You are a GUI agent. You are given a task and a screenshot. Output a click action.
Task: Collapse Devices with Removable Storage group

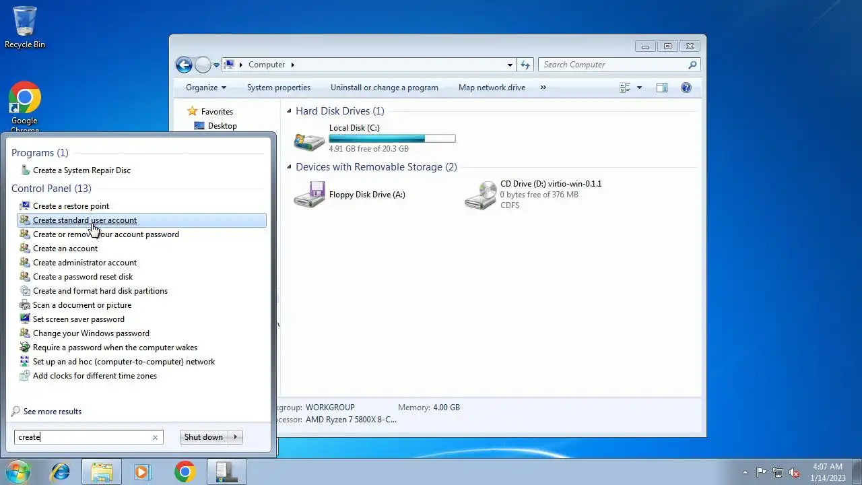[x=289, y=167]
